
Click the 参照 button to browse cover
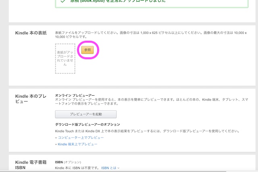point(87,50)
